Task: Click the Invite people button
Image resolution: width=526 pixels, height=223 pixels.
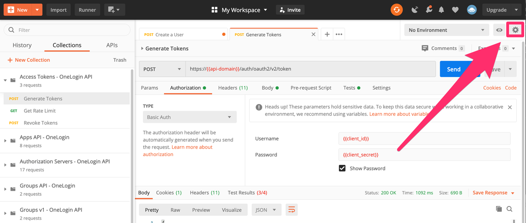Action: point(290,10)
